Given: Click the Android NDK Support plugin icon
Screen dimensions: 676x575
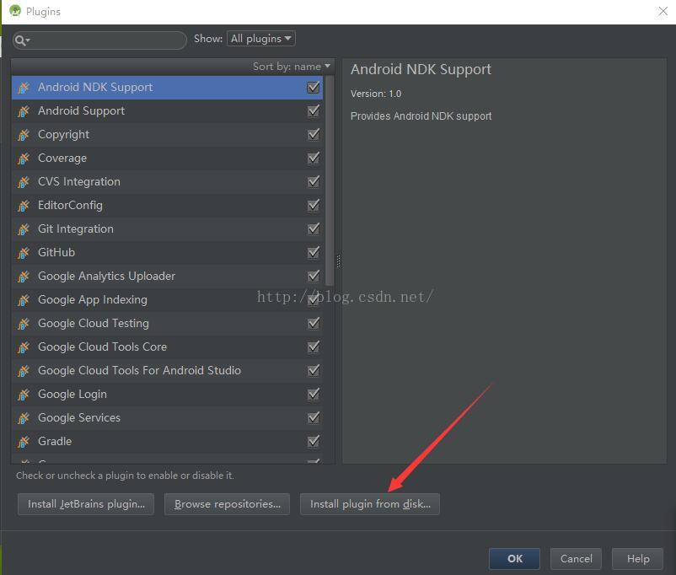Looking at the screenshot, I should [24, 88].
